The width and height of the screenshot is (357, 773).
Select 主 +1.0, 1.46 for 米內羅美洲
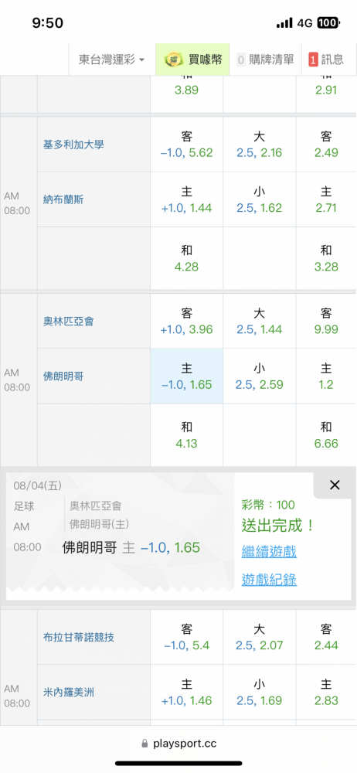(186, 692)
